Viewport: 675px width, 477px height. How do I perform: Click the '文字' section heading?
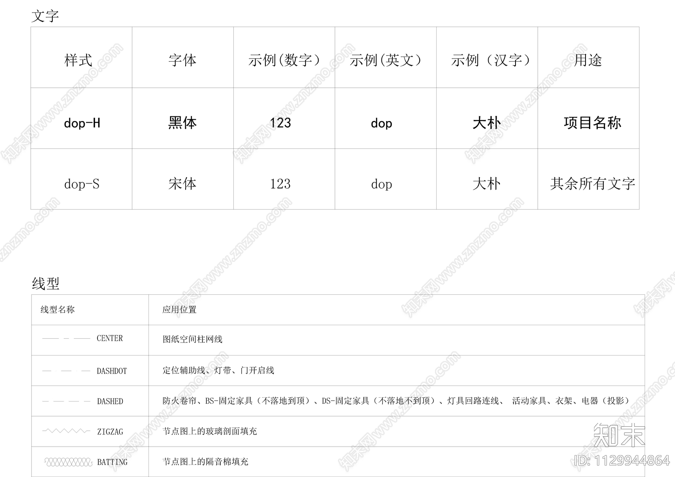[45, 16]
